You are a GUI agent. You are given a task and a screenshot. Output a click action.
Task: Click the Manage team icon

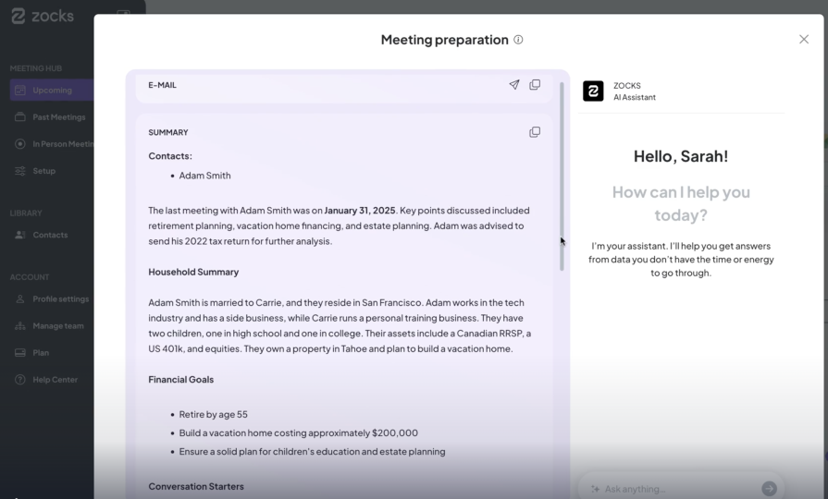point(20,326)
